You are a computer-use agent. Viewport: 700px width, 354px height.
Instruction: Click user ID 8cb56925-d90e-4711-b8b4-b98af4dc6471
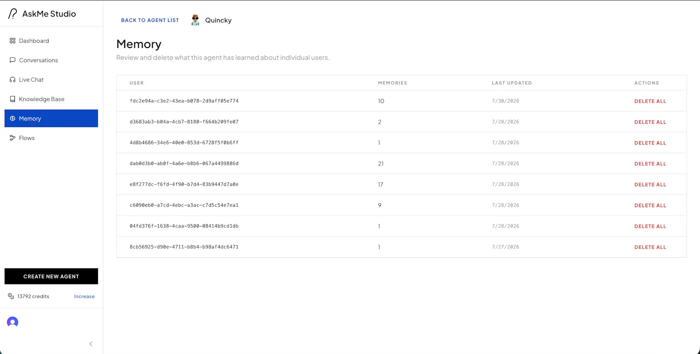click(184, 247)
